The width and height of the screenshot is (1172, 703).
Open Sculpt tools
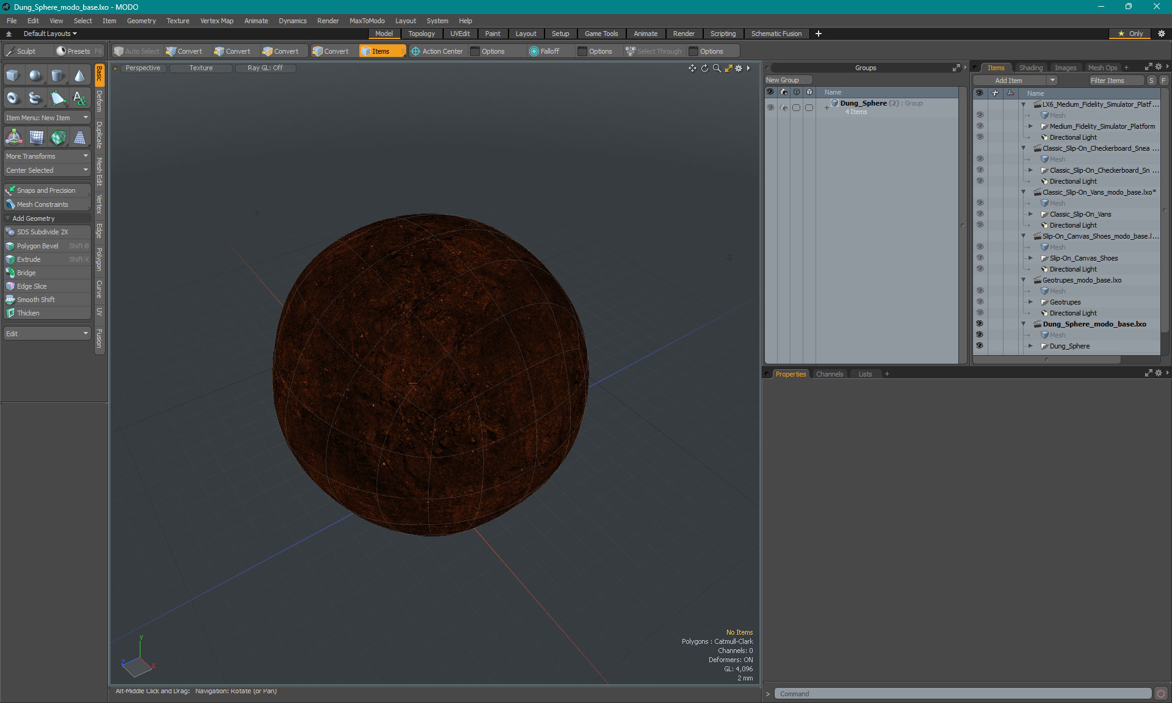tap(27, 51)
